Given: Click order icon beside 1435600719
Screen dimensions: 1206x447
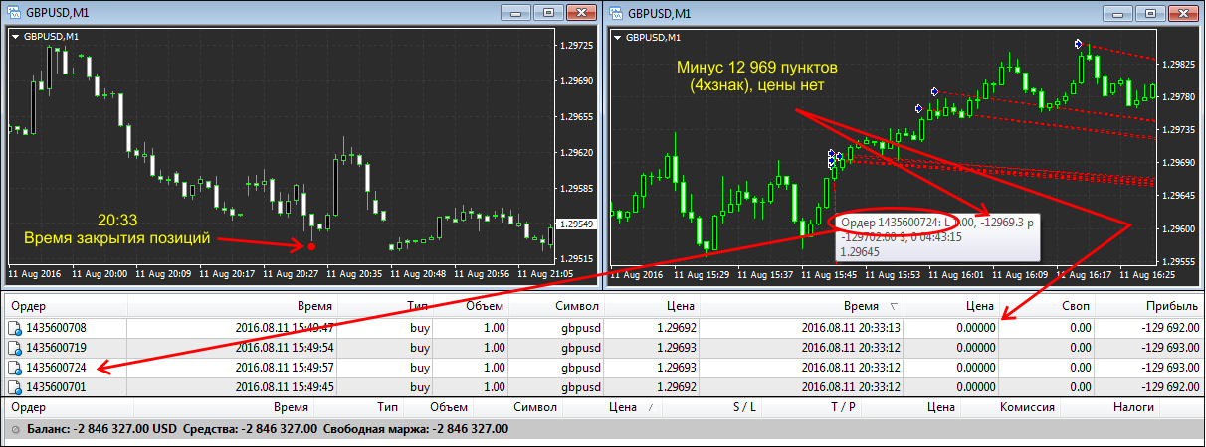Looking at the screenshot, I should (x=14, y=348).
